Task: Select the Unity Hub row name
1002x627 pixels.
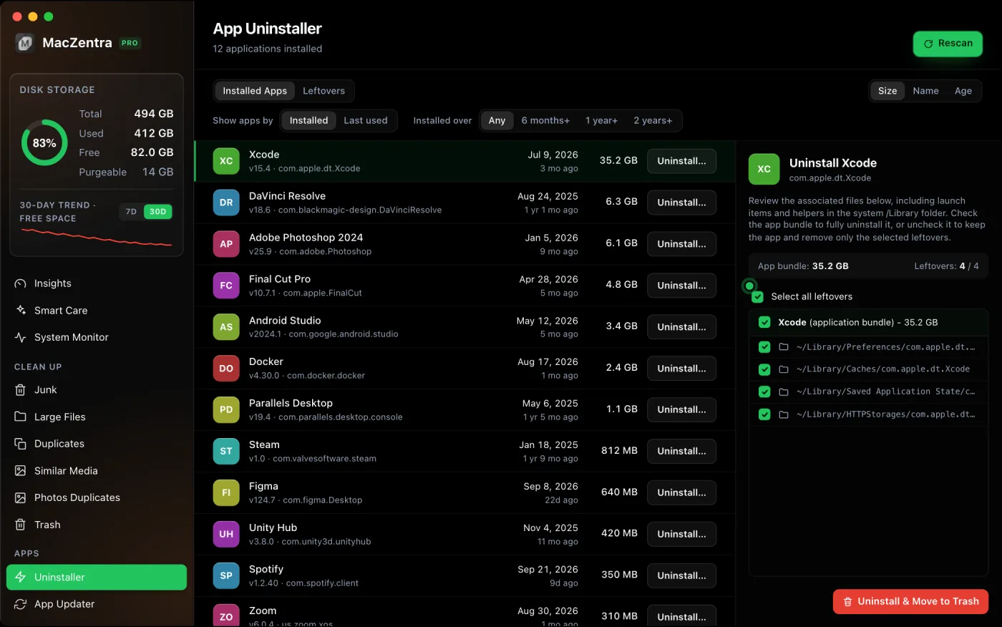Action: pos(273,528)
